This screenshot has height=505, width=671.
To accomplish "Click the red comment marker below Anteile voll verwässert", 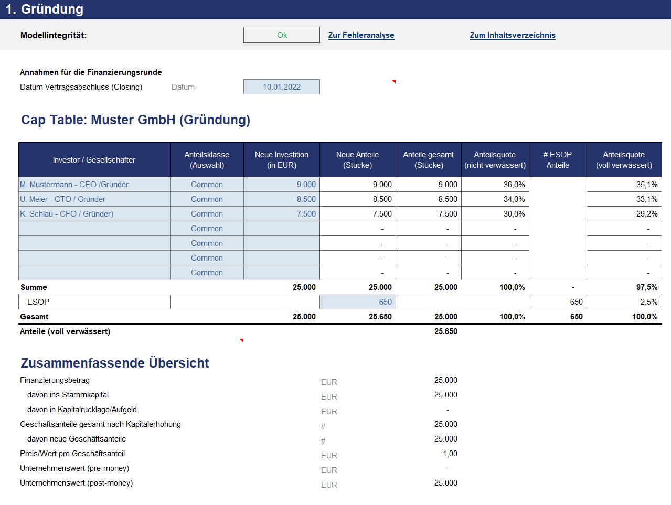I will point(241,340).
